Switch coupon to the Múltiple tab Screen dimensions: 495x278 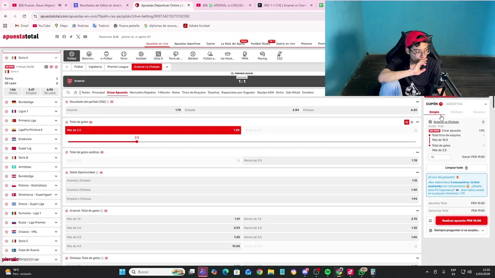(456, 112)
